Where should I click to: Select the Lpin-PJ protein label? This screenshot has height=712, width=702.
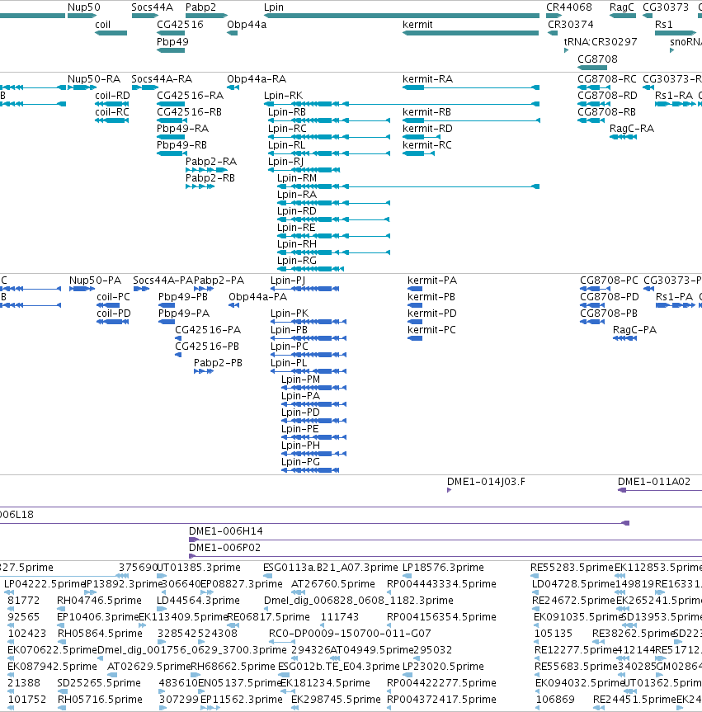288,281
